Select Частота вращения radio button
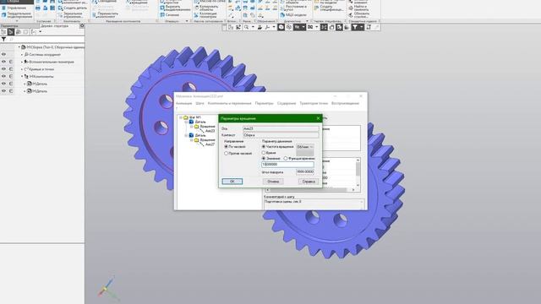The width and height of the screenshot is (541, 304). (264, 147)
